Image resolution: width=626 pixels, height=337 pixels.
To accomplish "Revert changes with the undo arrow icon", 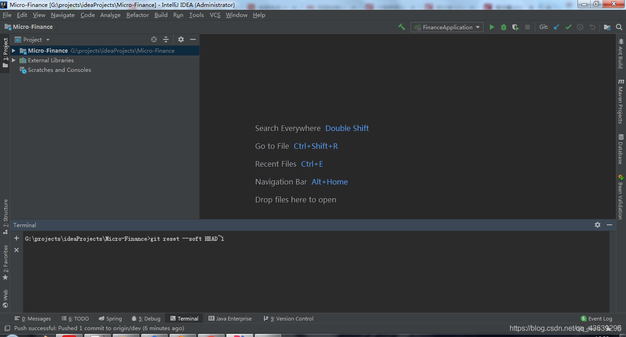I will [592, 27].
